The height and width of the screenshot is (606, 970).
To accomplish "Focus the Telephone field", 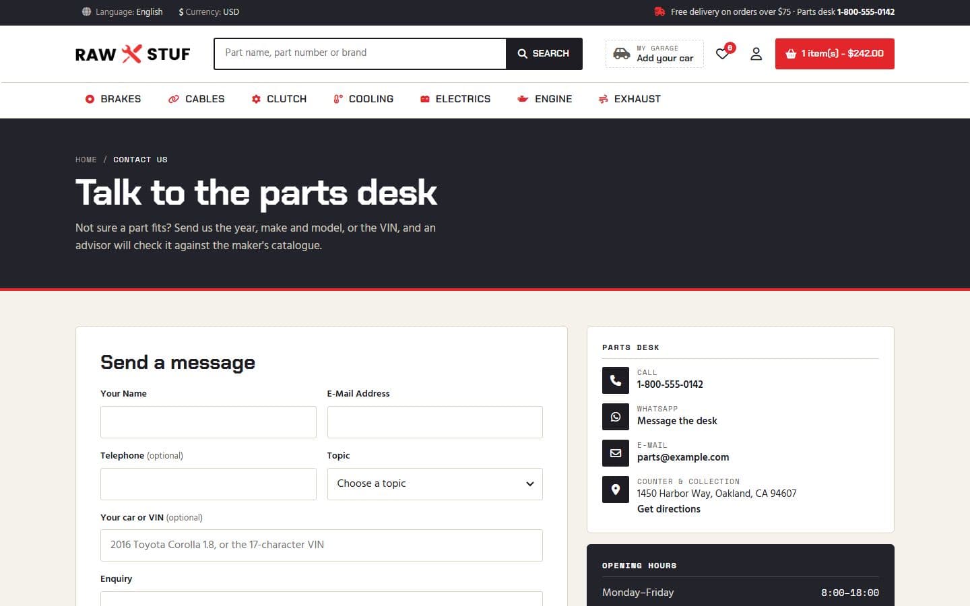I will (208, 484).
